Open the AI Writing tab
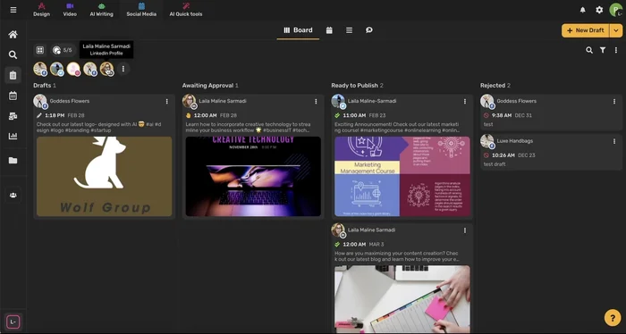626x334 pixels. 101,10
